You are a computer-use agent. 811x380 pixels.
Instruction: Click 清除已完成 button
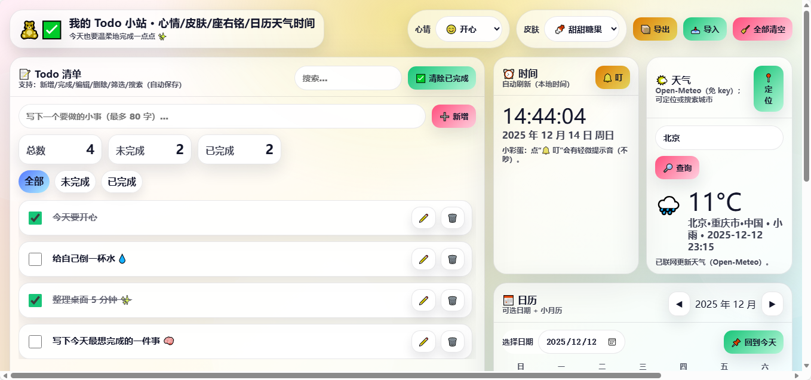(442, 78)
